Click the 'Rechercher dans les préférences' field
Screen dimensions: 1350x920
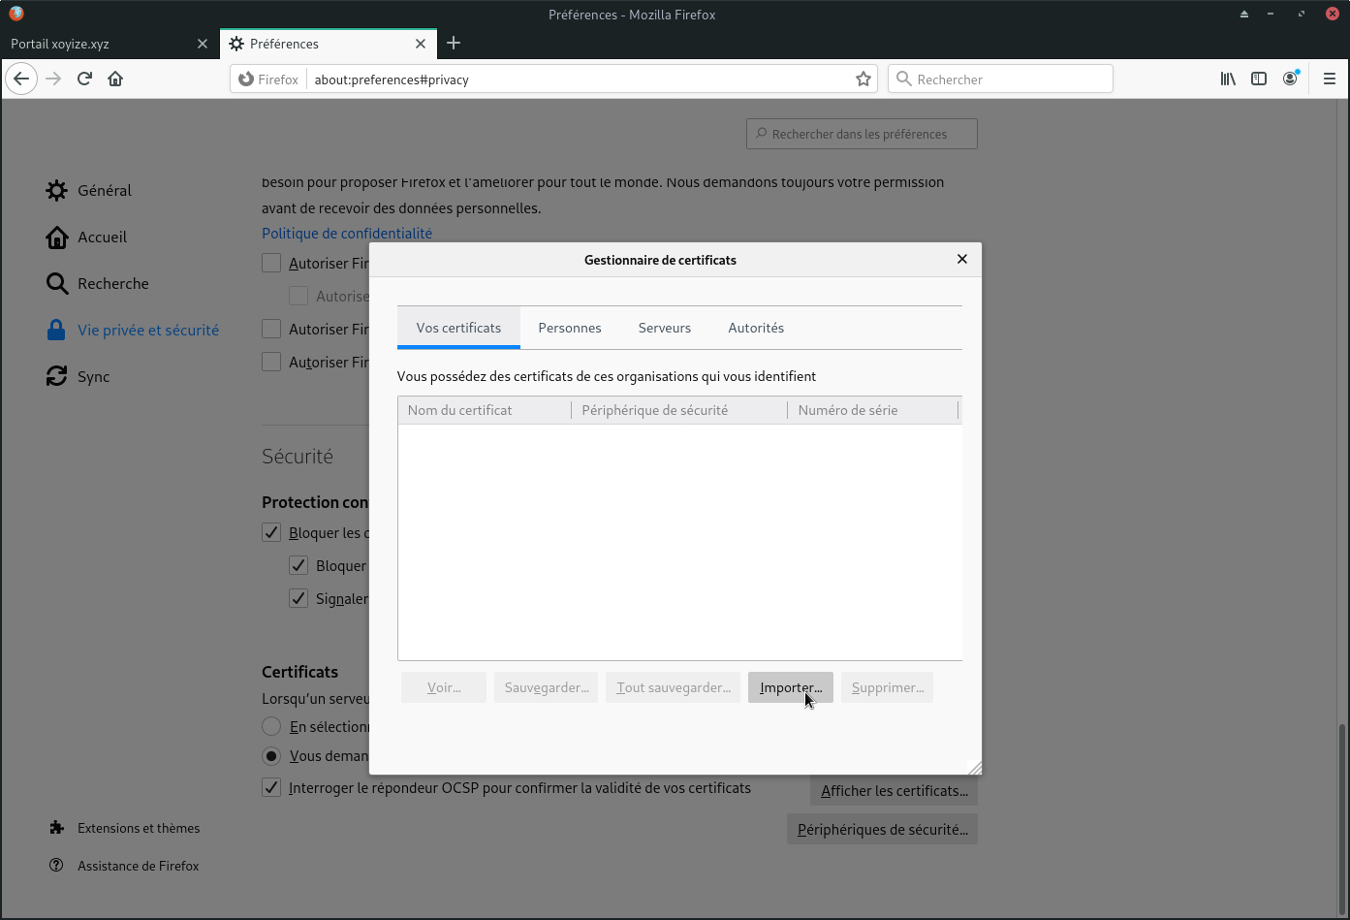pos(863,134)
